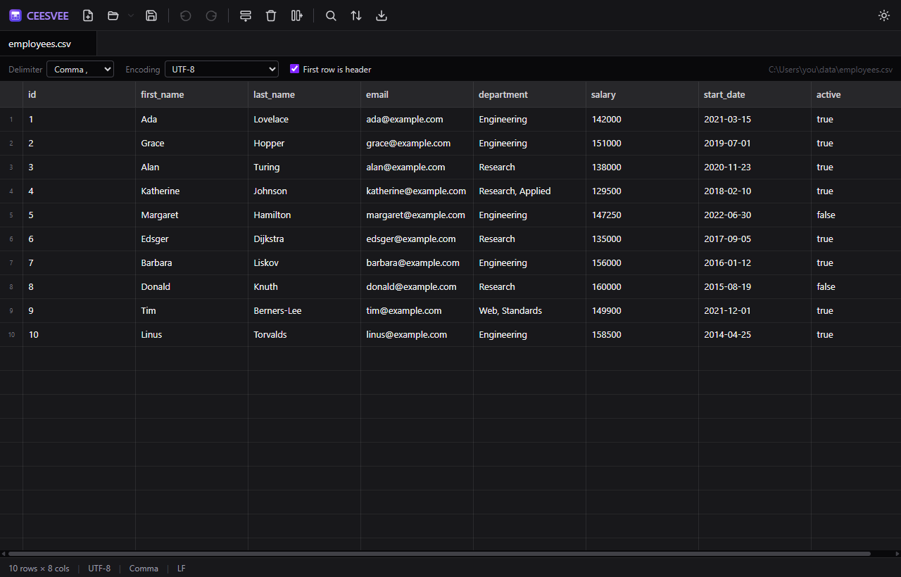The image size is (901, 577).
Task: Click the start date cell 2016-01-12
Action: point(755,263)
